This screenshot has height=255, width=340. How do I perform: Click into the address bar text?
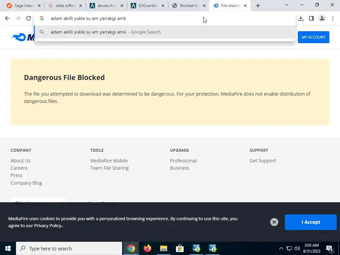coord(88,19)
